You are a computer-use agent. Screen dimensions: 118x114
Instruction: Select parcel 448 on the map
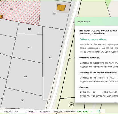point(29,29)
